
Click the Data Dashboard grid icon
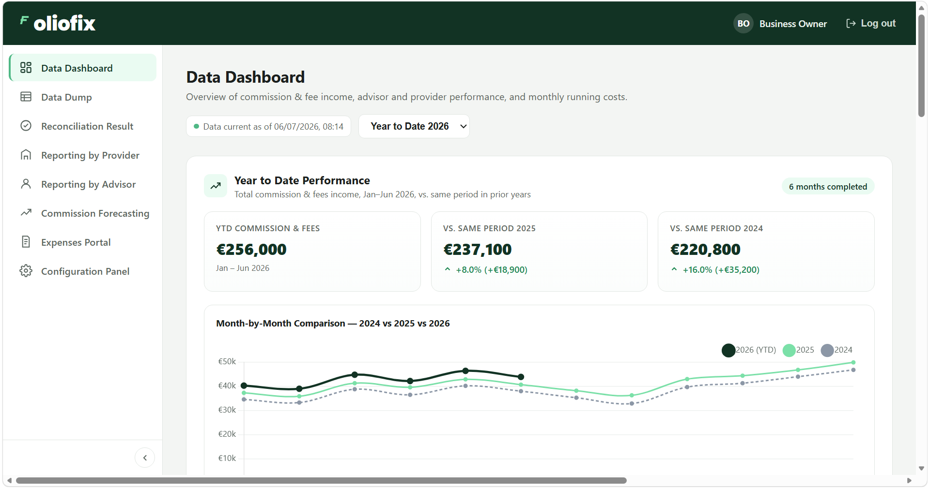(x=26, y=68)
